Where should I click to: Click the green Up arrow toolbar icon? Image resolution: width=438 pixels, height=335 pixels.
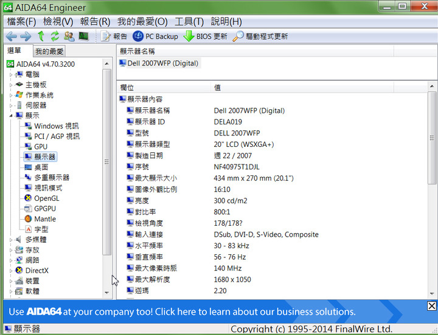point(41,36)
